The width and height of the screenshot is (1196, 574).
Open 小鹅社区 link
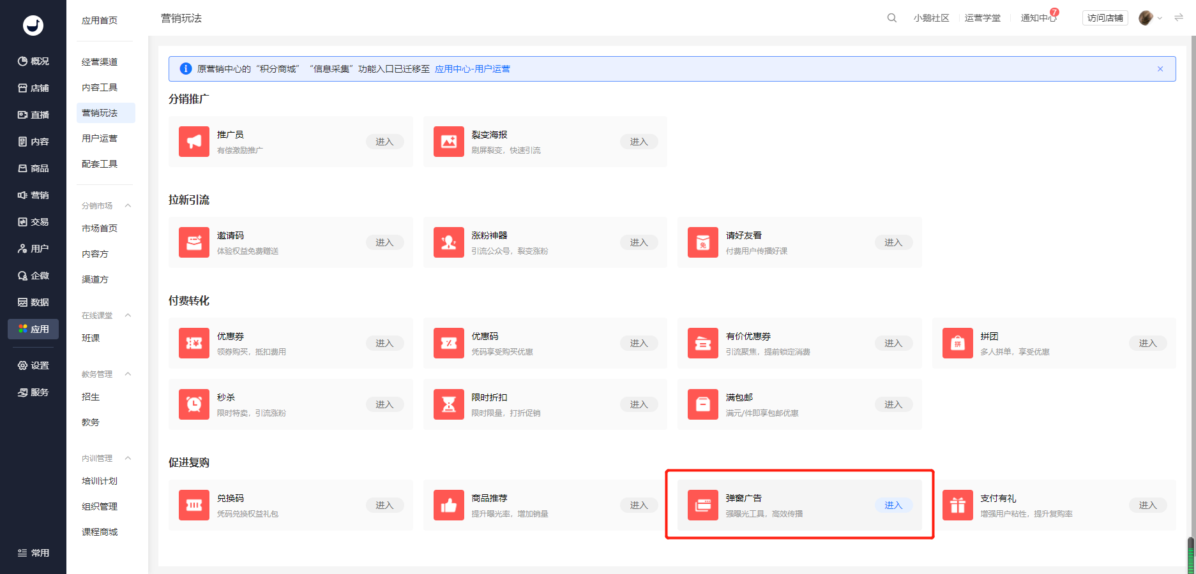click(931, 18)
